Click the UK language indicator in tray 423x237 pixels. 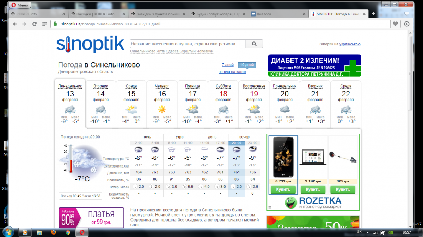tap(359, 232)
